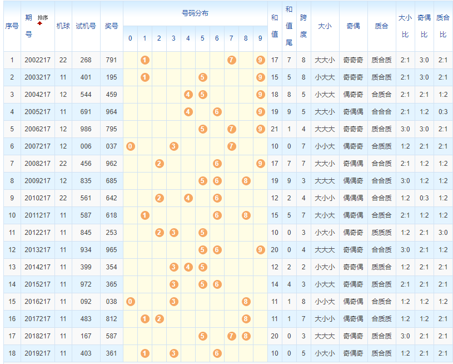Screen dimensions: 453x364
Task: Click the 期号 column header
Action: click(28, 26)
